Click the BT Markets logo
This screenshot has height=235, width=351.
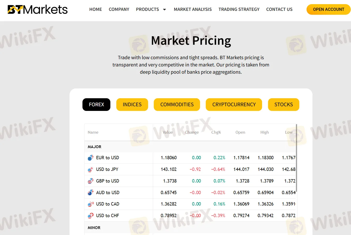[x=38, y=9]
